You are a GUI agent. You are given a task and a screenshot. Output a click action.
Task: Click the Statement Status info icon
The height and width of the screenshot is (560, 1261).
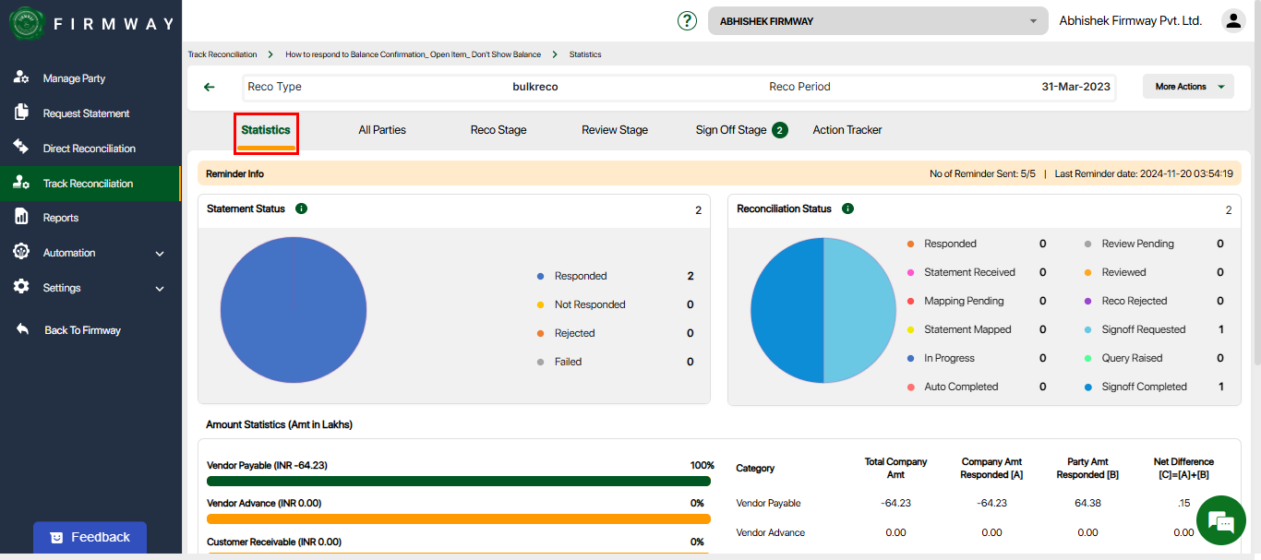(301, 209)
